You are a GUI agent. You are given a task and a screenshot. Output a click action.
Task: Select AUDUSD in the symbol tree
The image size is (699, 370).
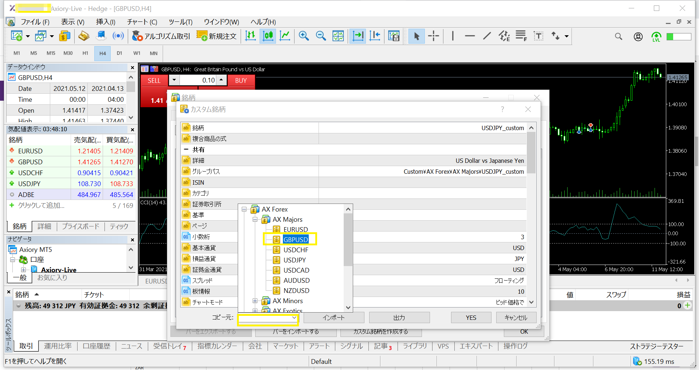coord(296,281)
